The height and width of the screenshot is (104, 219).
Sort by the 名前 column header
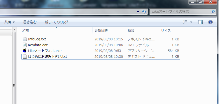[56, 31]
